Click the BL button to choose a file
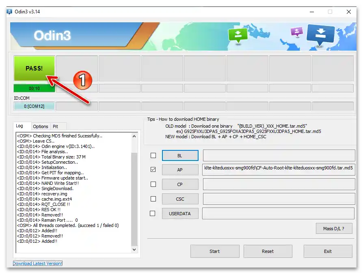Viewport: 363px width, 274px height. coord(180,155)
